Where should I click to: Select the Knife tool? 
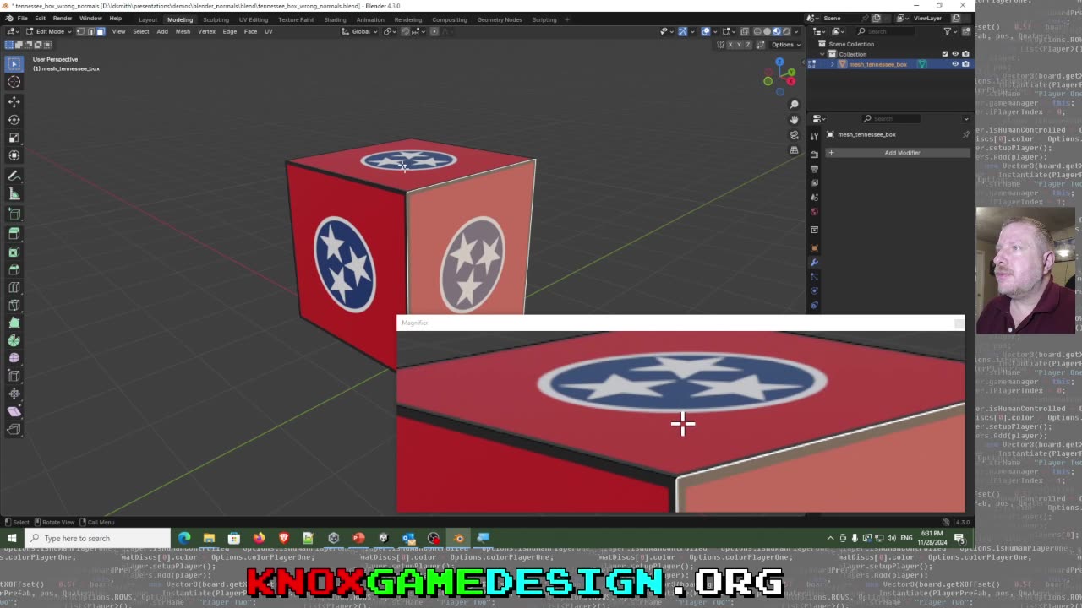[x=14, y=305]
